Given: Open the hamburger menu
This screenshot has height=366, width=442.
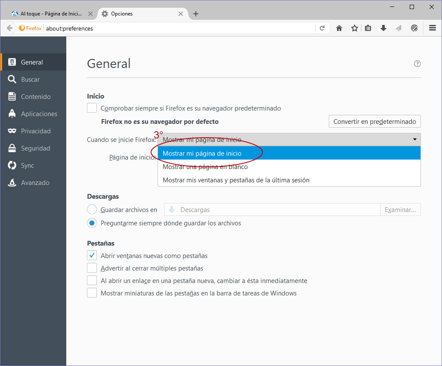Looking at the screenshot, I should (433, 28).
